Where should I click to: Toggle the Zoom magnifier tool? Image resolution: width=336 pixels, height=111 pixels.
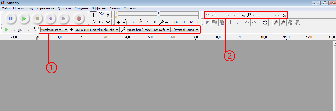[x=93, y=22]
